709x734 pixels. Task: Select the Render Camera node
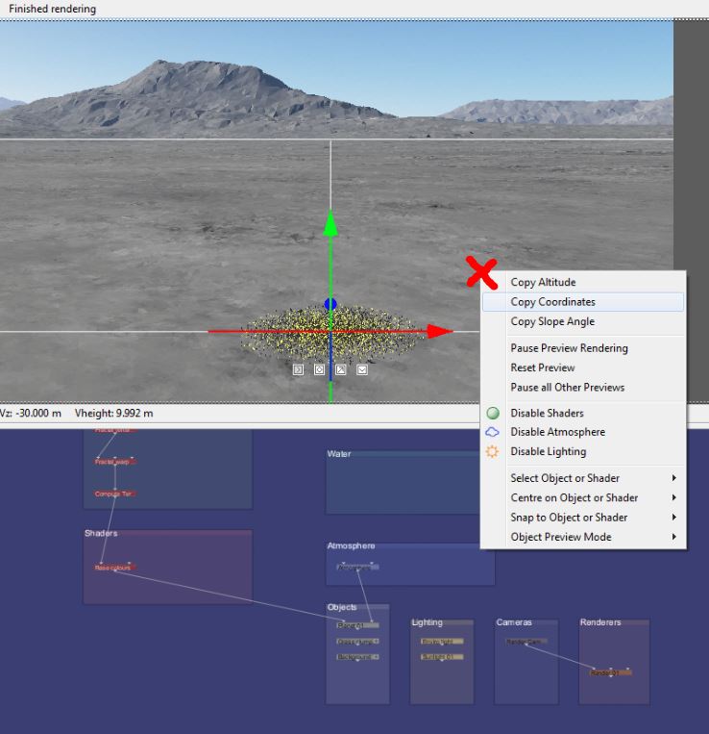tap(526, 642)
